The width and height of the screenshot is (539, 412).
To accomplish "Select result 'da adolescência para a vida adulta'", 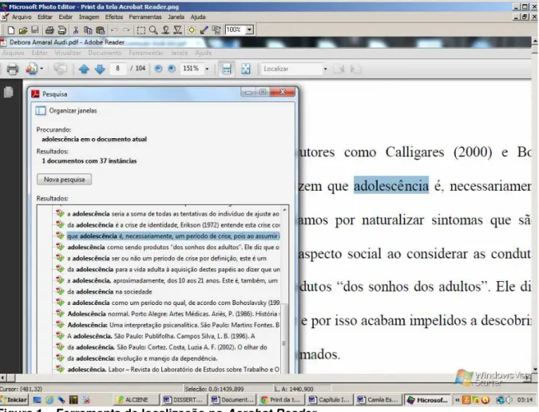I will [x=173, y=269].
